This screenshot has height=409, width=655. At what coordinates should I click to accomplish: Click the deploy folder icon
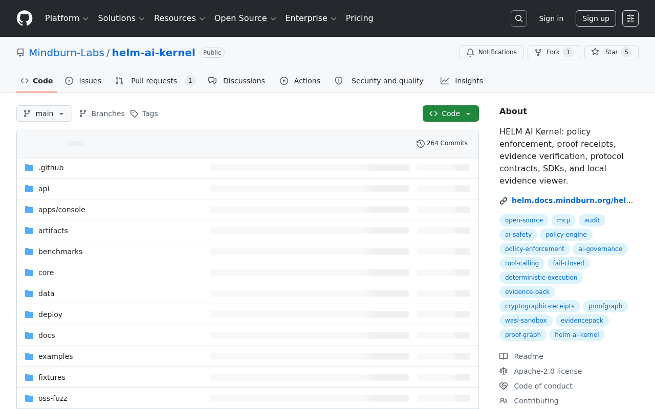29,314
